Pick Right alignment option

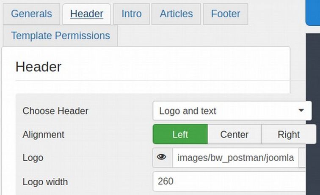point(288,135)
